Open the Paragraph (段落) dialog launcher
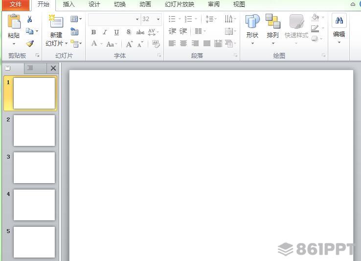This screenshot has height=261, width=361. click(235, 55)
